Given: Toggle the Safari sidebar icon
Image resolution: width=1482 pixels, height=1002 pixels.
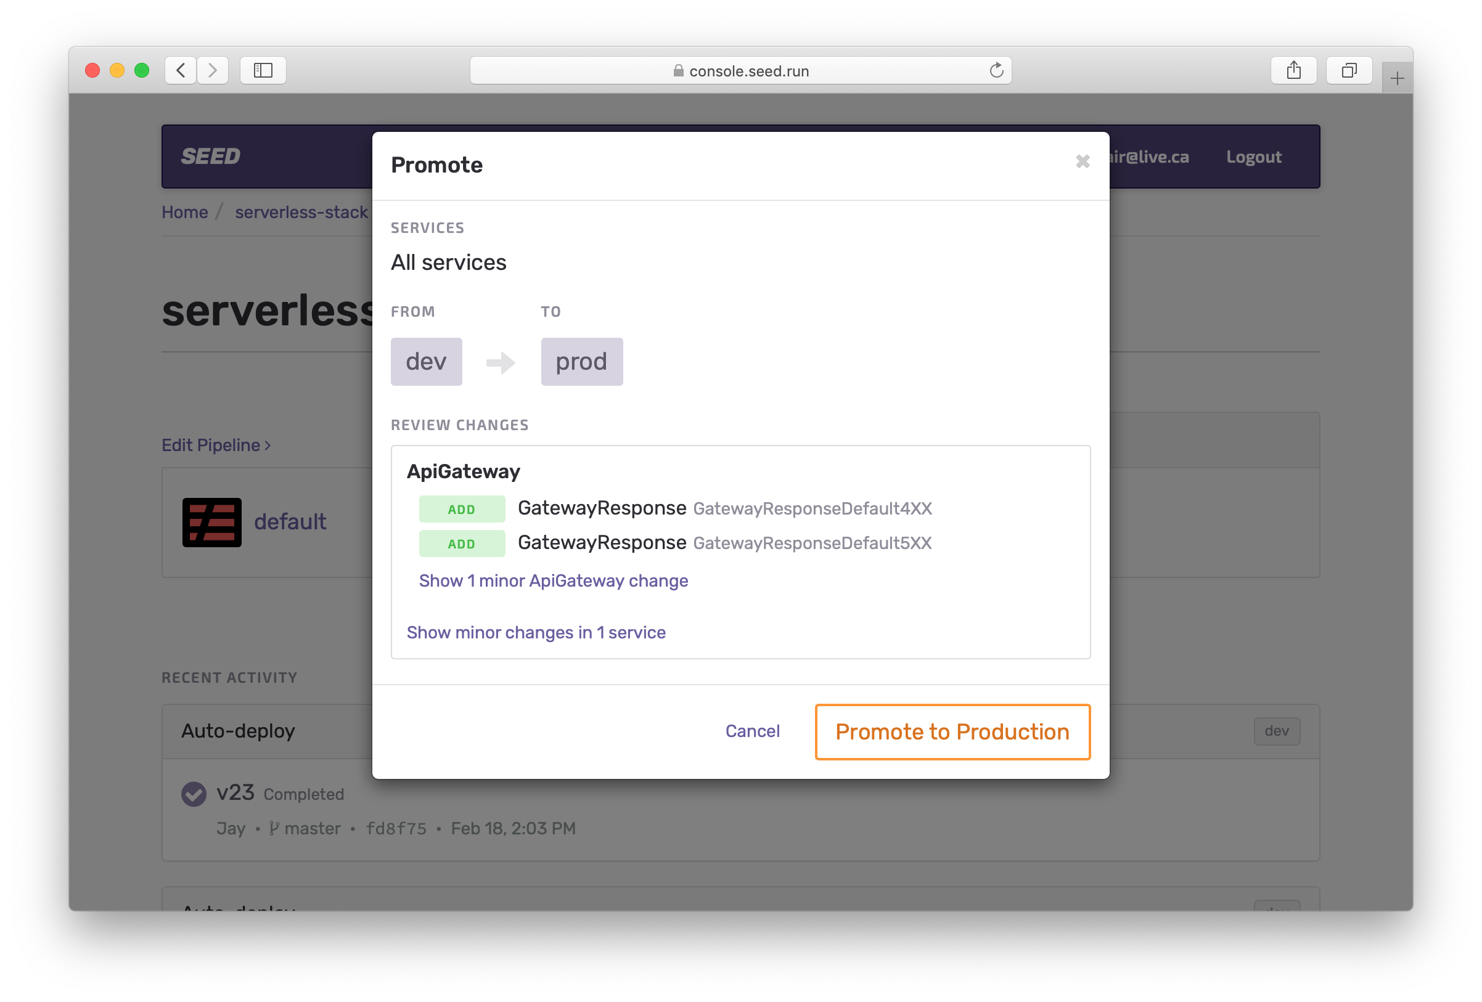Looking at the screenshot, I should point(263,70).
